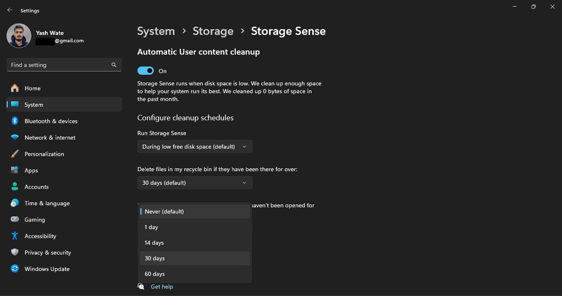Screen dimensions: 562x296
Task: Choose Never (default) from the list
Action: 195,211
